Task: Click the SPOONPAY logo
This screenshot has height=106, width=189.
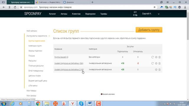Action: (33, 14)
